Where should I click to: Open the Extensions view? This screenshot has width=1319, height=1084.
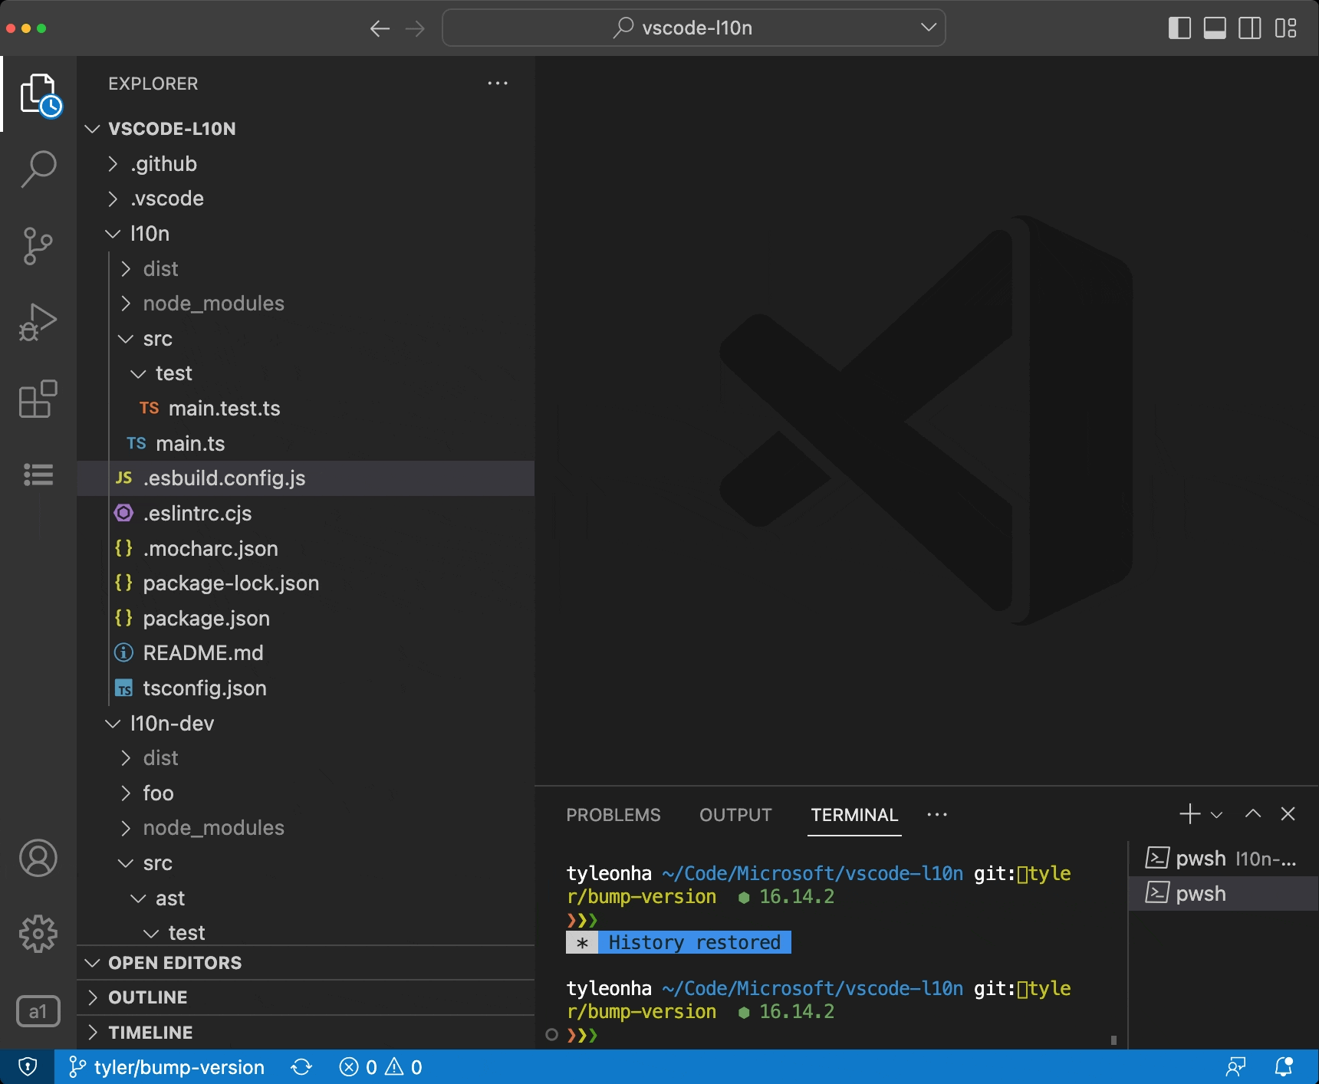click(38, 399)
